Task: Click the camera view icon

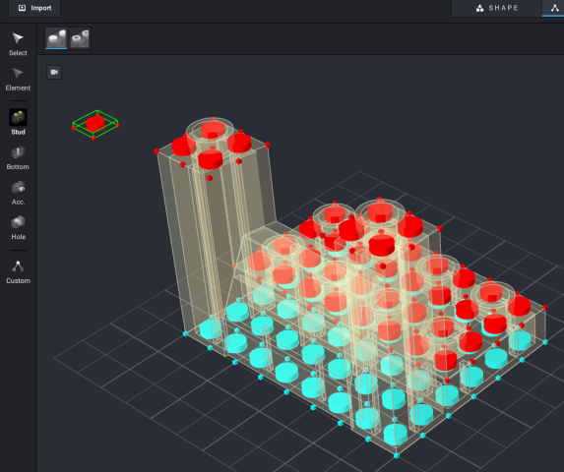Action: (x=54, y=72)
